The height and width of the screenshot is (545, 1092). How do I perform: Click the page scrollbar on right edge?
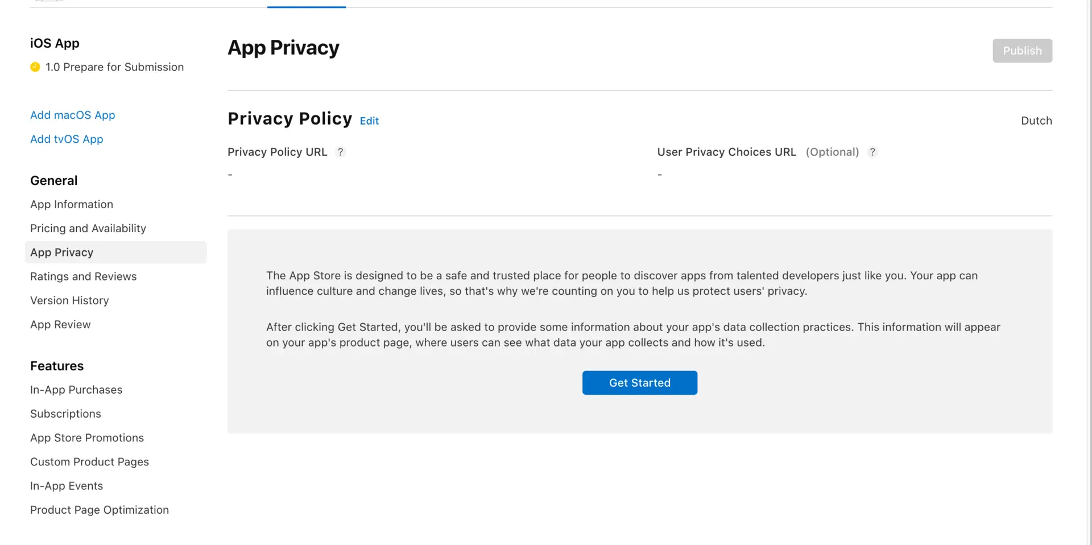point(1089,272)
